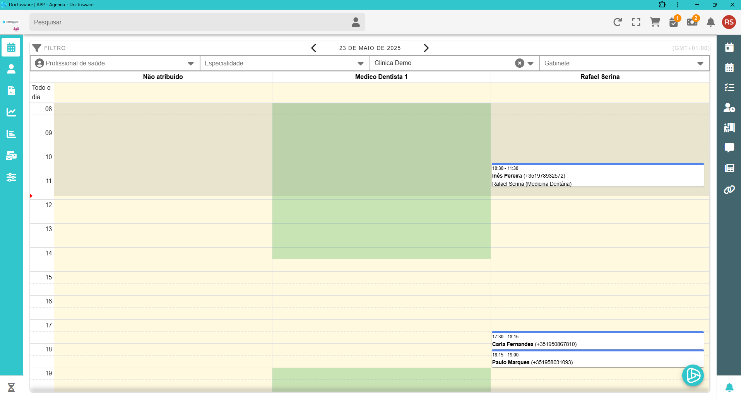Open the chat message icon in right sidebar
The width and height of the screenshot is (741, 399).
729,148
